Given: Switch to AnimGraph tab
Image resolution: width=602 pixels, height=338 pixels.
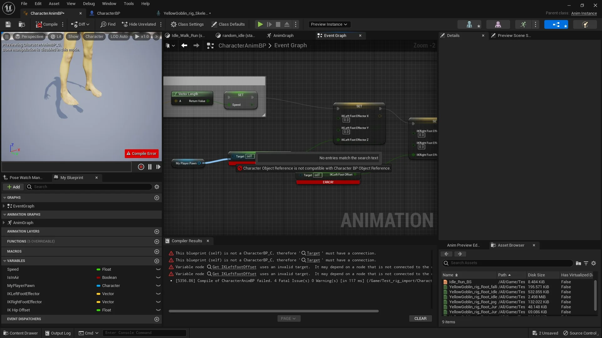Looking at the screenshot, I should tap(280, 36).
